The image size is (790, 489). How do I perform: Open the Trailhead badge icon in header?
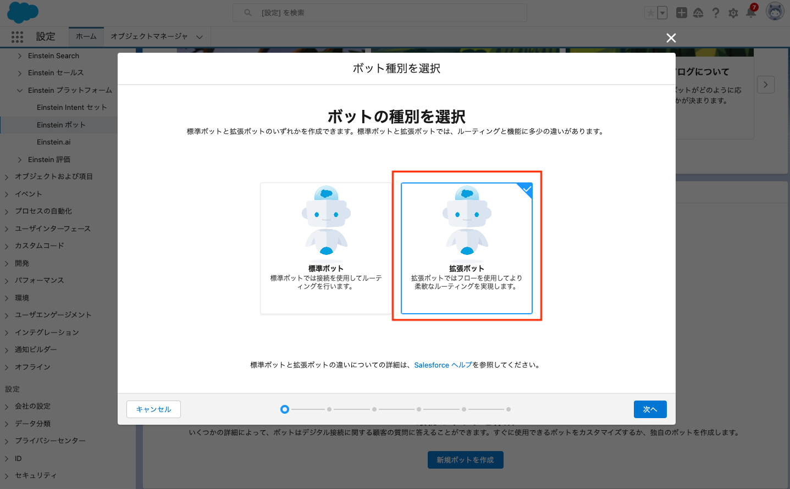(698, 12)
